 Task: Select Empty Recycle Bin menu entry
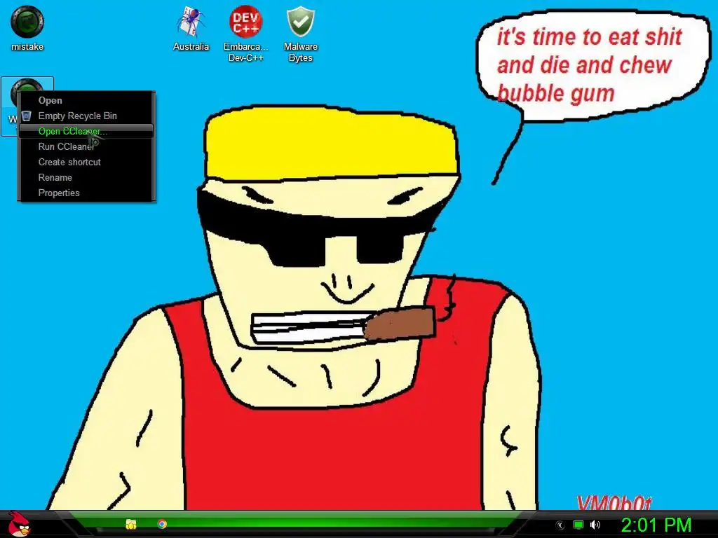pyautogui.click(x=86, y=116)
